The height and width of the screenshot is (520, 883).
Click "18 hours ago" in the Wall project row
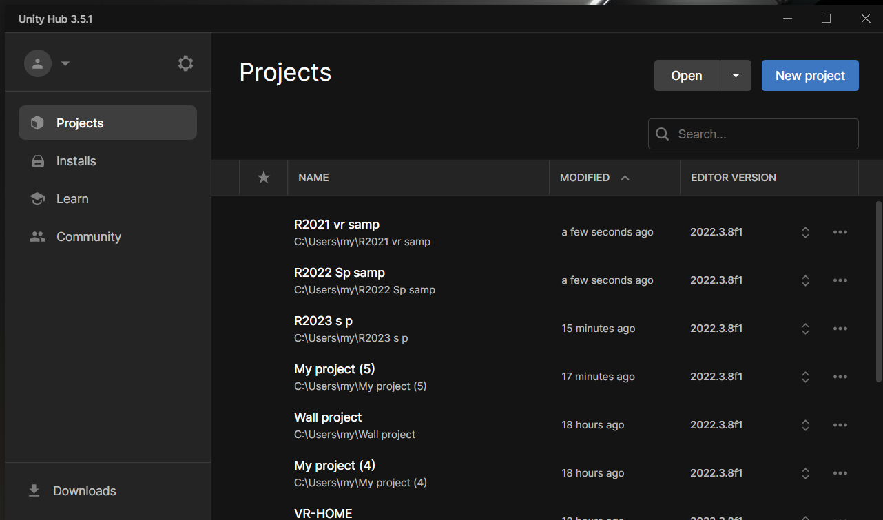tap(593, 425)
